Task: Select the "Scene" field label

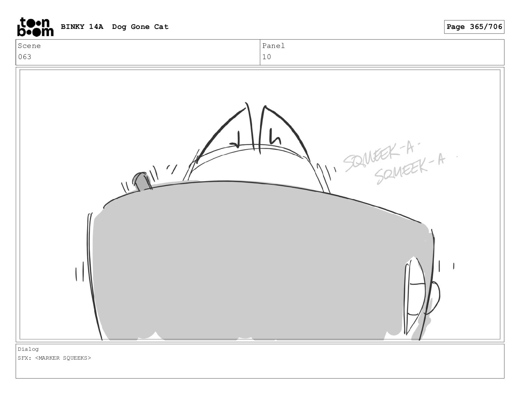Action: tap(29, 46)
